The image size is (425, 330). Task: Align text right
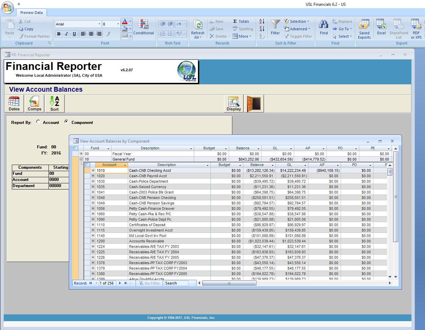99,34
